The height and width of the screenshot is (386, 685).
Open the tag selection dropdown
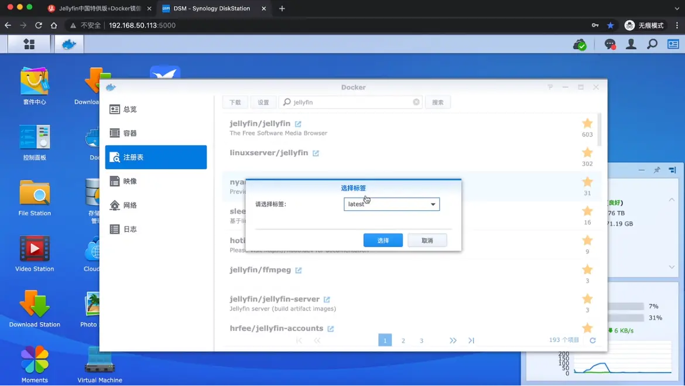[x=433, y=204]
